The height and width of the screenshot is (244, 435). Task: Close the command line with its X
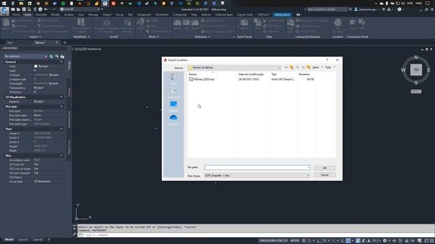click(x=74, y=228)
